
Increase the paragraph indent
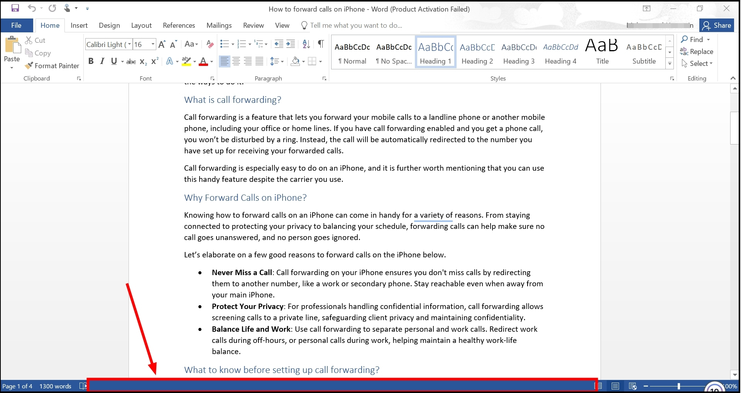coord(291,44)
